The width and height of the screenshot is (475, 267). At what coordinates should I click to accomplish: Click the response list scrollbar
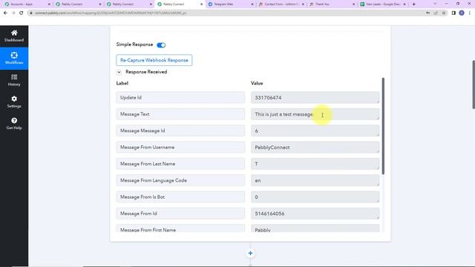(383, 126)
